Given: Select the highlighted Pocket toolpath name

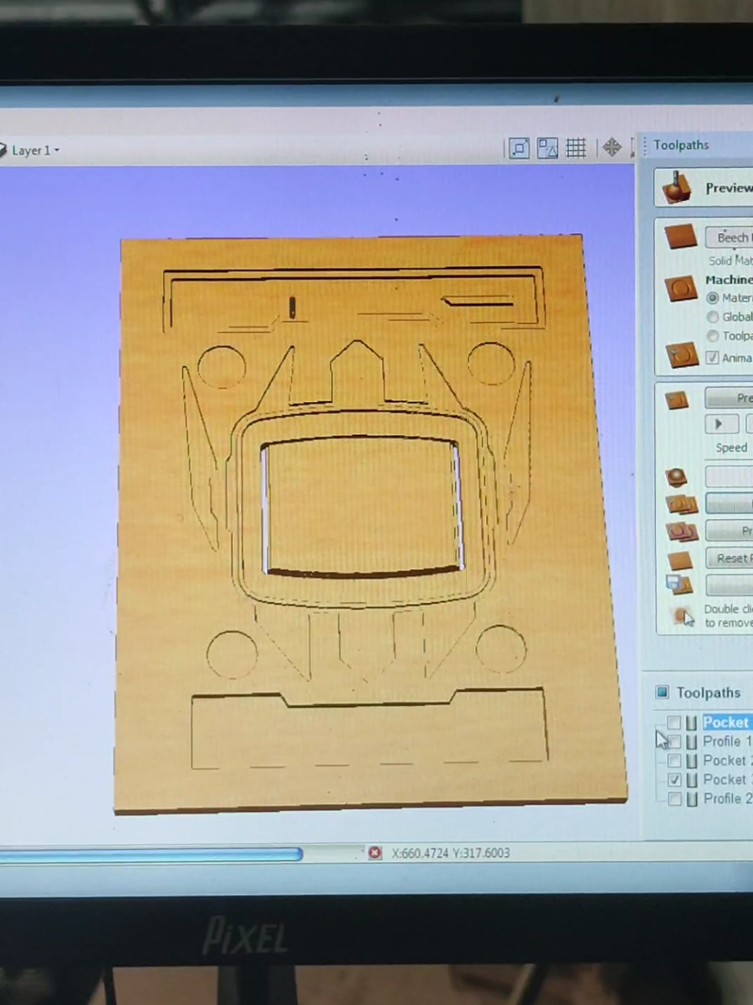Looking at the screenshot, I should coord(727,722).
